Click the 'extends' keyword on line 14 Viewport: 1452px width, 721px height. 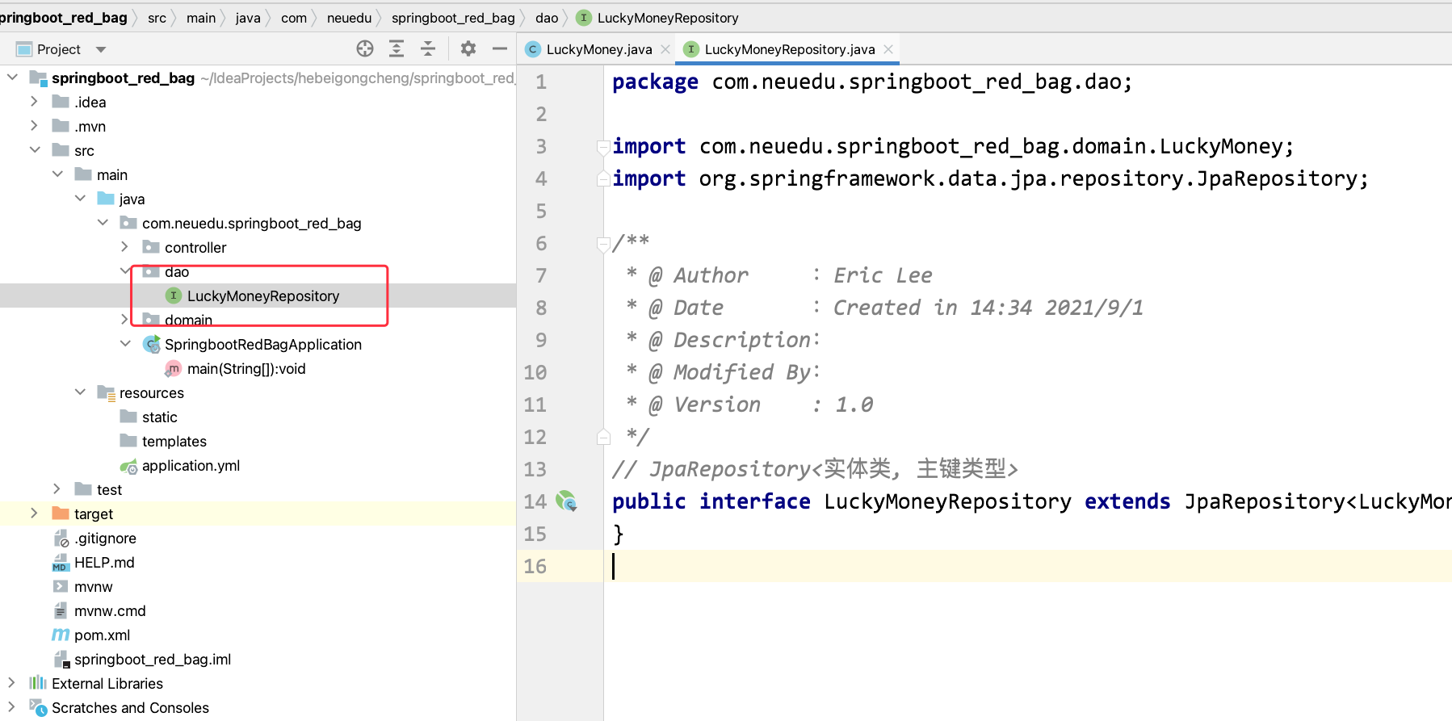pos(1127,501)
